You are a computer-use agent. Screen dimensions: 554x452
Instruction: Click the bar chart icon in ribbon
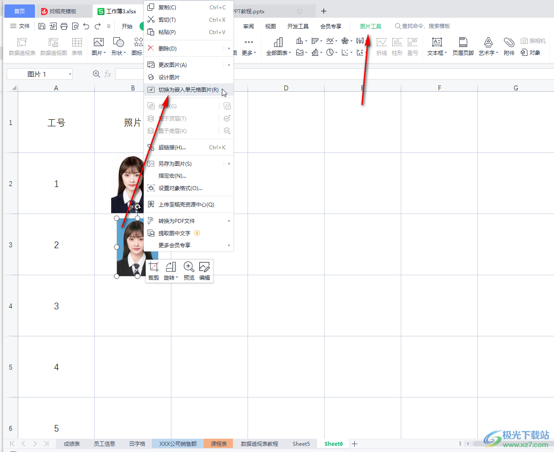(x=315, y=41)
